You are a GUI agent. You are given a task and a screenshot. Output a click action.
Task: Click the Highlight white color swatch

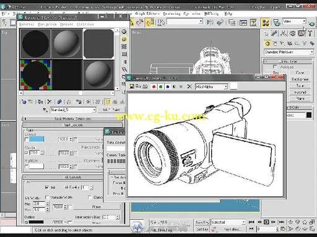37,166
